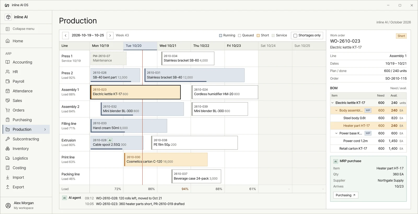The width and height of the screenshot is (418, 214).
Task: Click the Purchasing icon in sidebar
Action: click(8, 120)
